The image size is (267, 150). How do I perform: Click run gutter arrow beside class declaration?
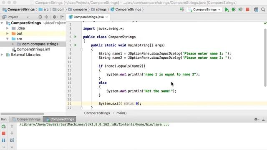click(76, 37)
